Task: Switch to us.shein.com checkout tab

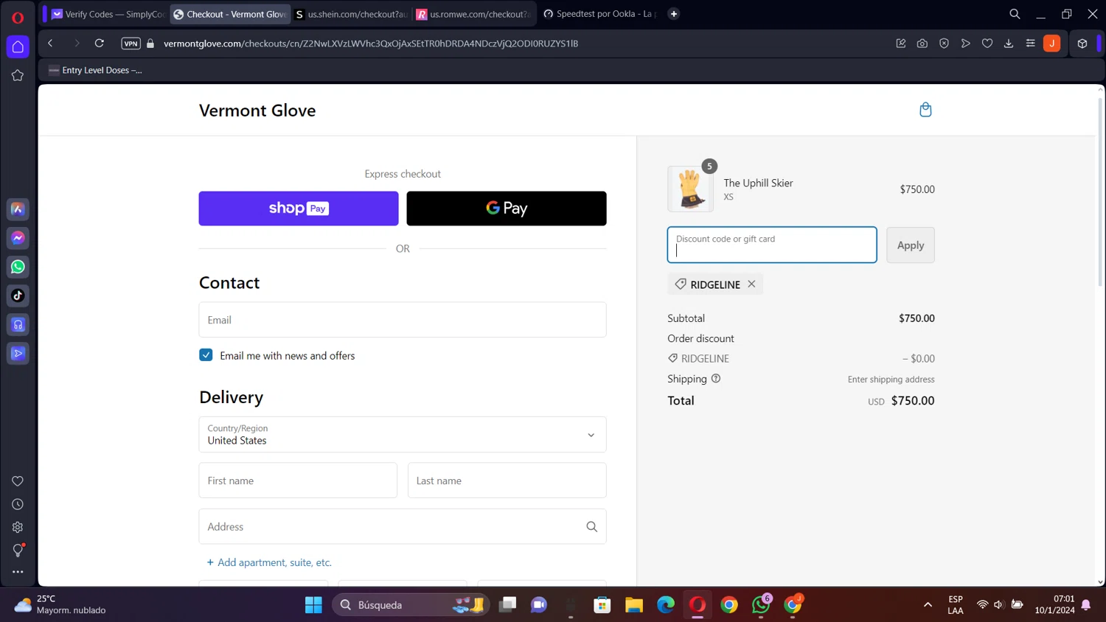Action: pos(352,14)
